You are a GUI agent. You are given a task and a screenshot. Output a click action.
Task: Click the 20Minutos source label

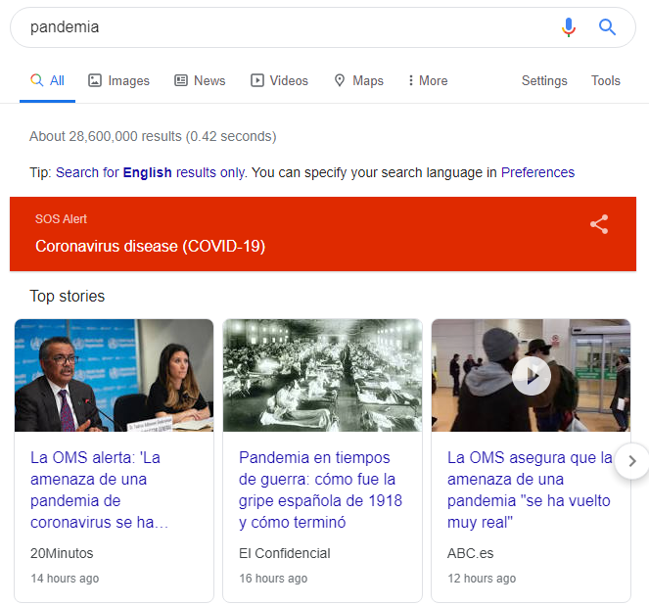62,553
